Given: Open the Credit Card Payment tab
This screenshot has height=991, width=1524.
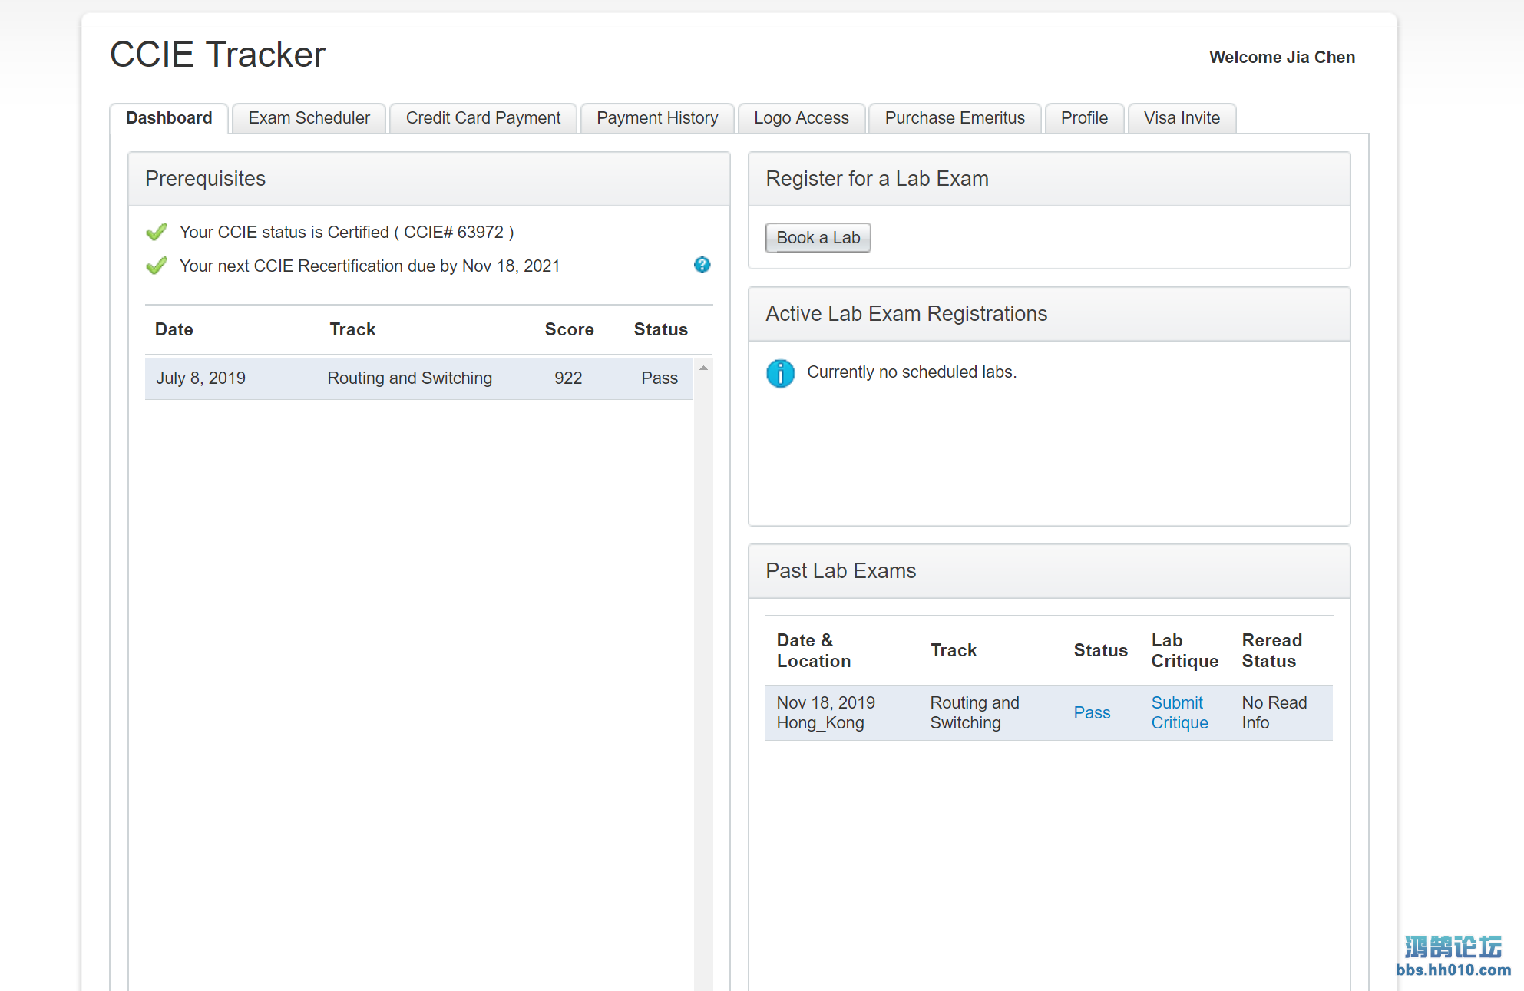Looking at the screenshot, I should click(x=484, y=117).
